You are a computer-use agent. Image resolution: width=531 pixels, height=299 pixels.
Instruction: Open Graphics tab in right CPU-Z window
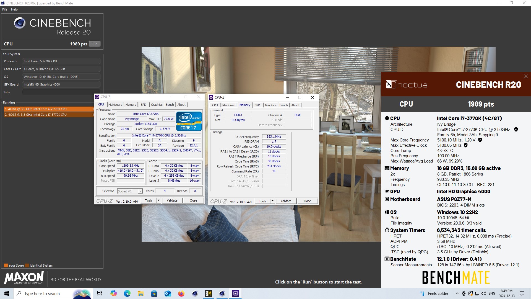click(270, 105)
